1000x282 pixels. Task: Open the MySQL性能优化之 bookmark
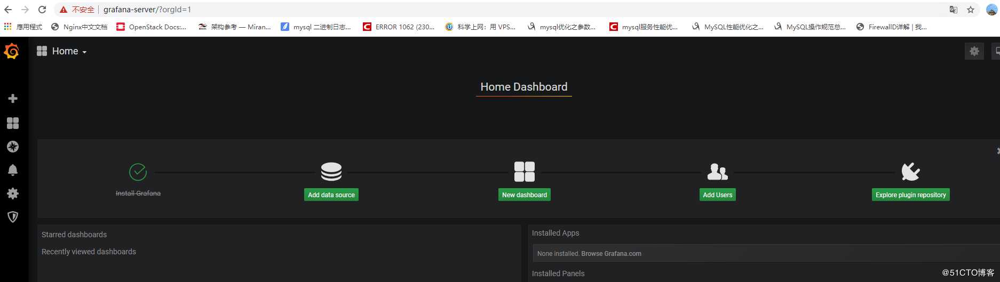(x=727, y=27)
